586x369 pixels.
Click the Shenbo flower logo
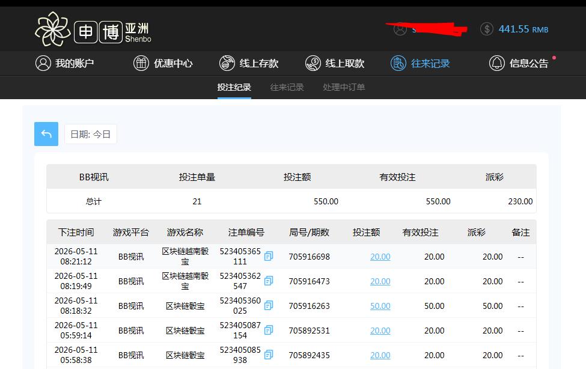click(53, 29)
